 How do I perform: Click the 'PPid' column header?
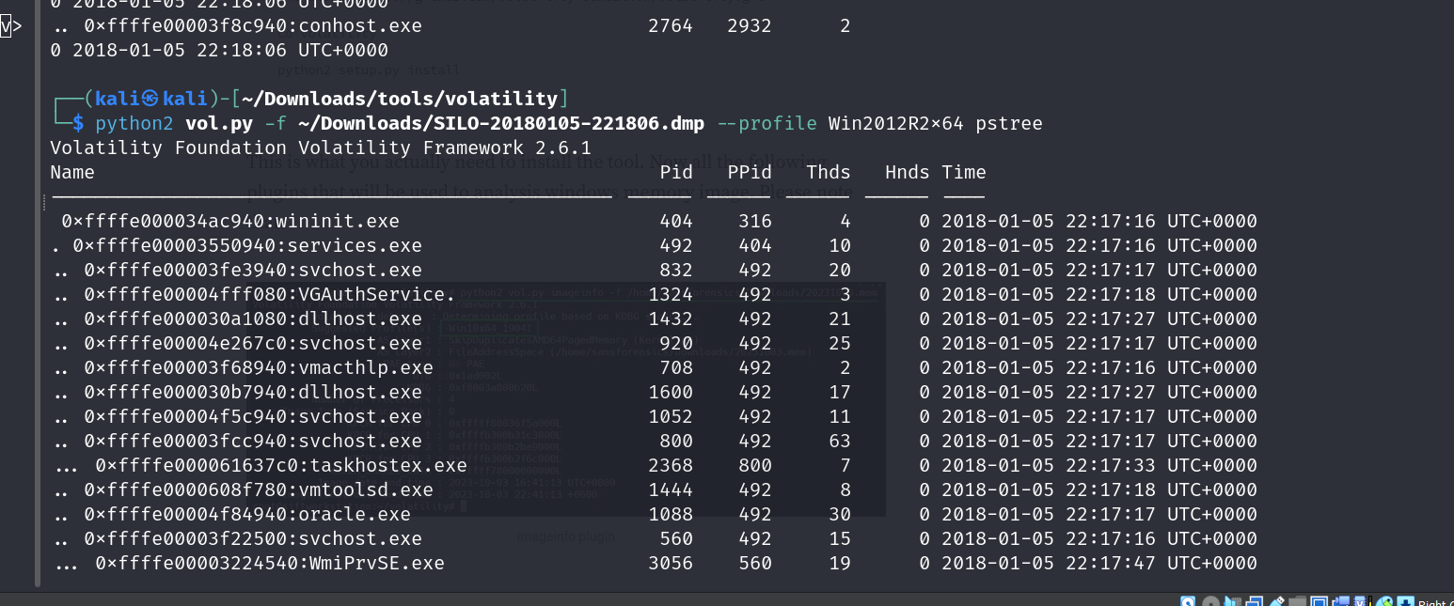point(749,172)
